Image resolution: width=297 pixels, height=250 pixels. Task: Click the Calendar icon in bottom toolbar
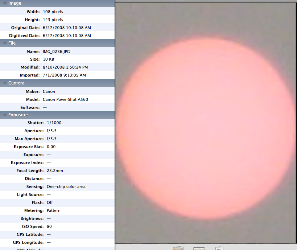[199, 248]
